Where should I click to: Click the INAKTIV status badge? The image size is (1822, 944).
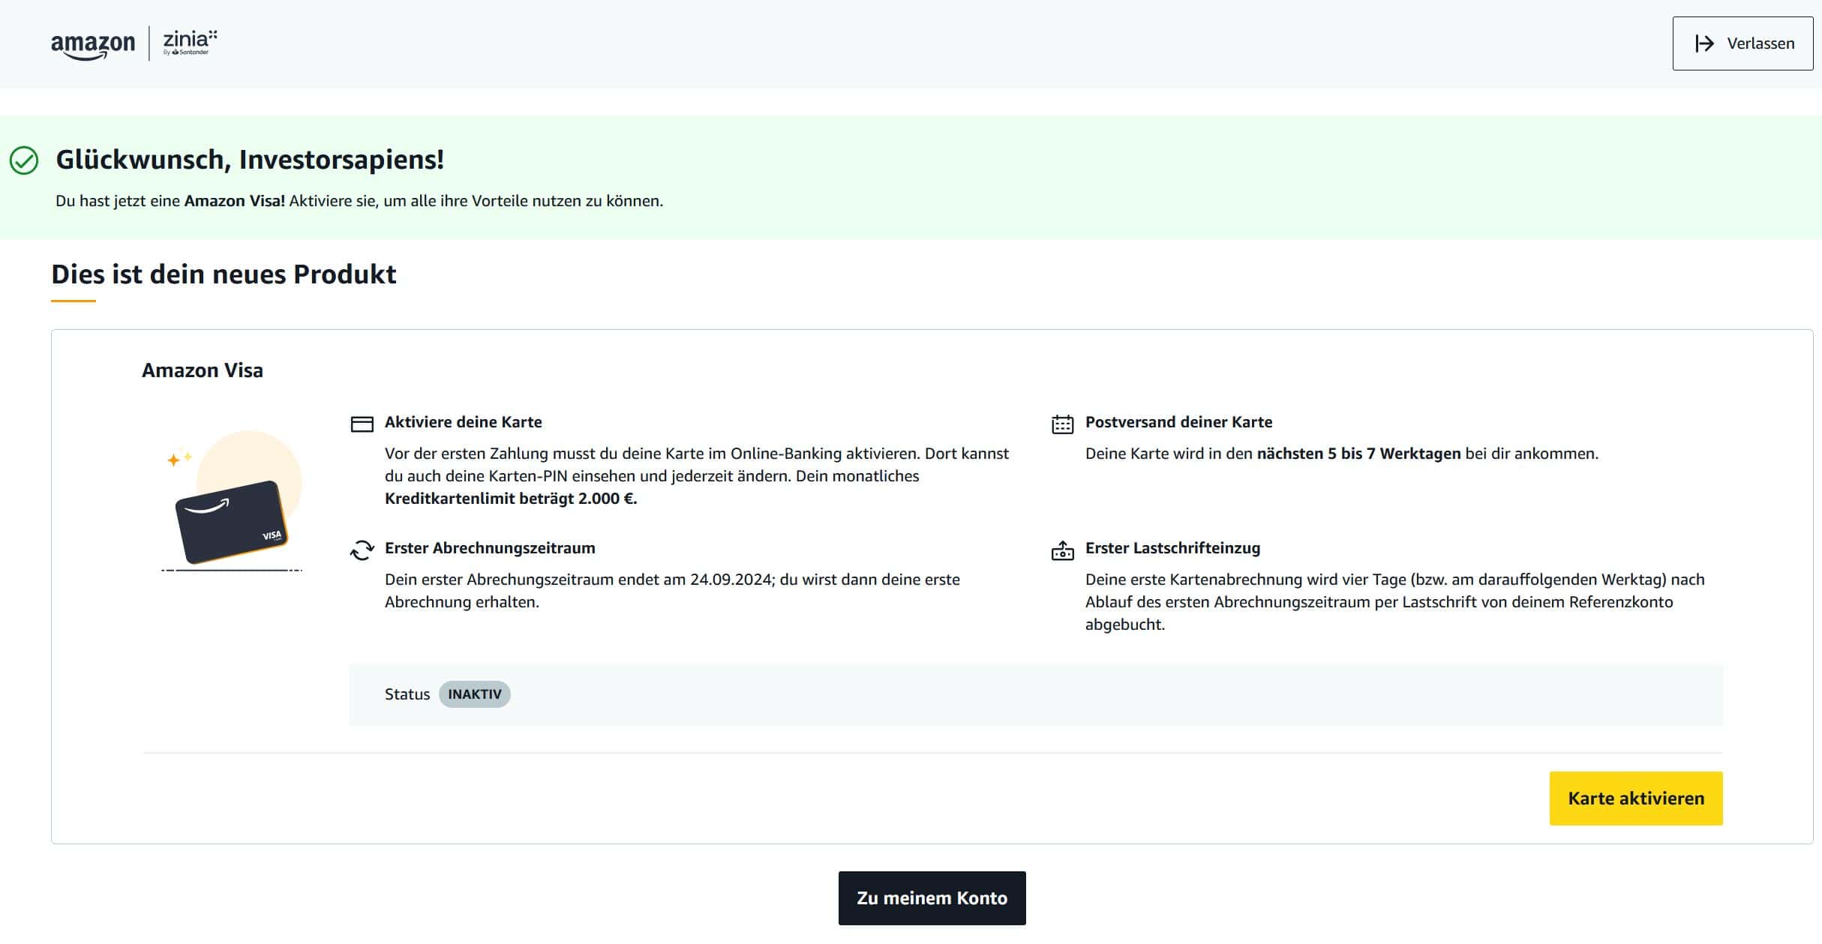[475, 694]
